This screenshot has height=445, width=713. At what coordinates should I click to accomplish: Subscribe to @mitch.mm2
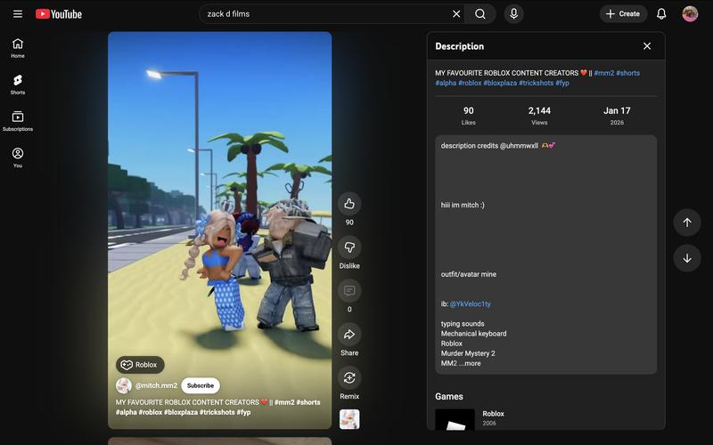click(x=201, y=385)
